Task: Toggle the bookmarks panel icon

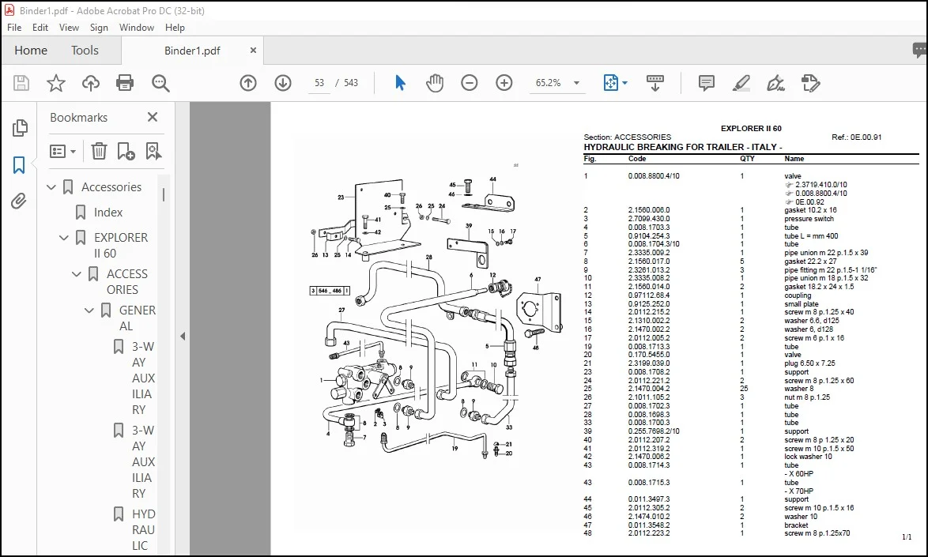Action: 19,165
